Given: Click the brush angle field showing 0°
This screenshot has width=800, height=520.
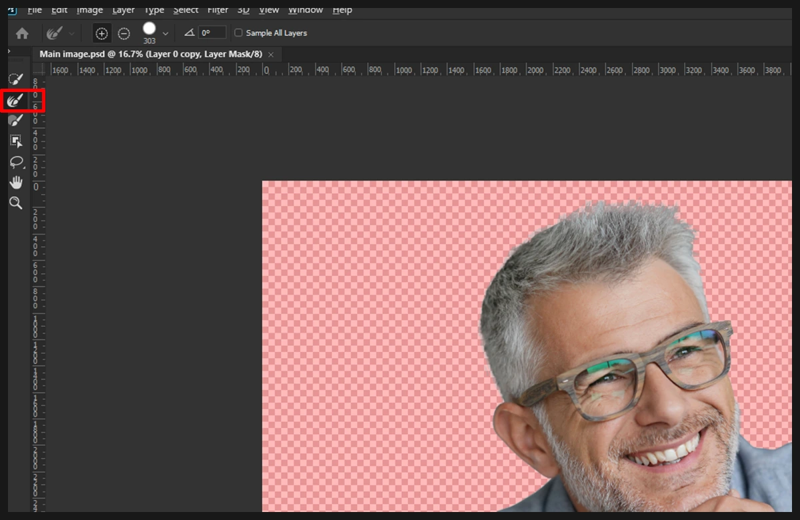Looking at the screenshot, I should point(212,33).
